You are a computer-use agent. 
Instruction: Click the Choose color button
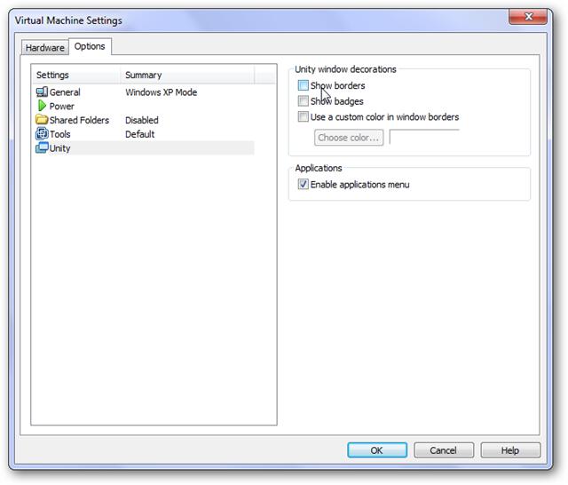click(x=349, y=138)
